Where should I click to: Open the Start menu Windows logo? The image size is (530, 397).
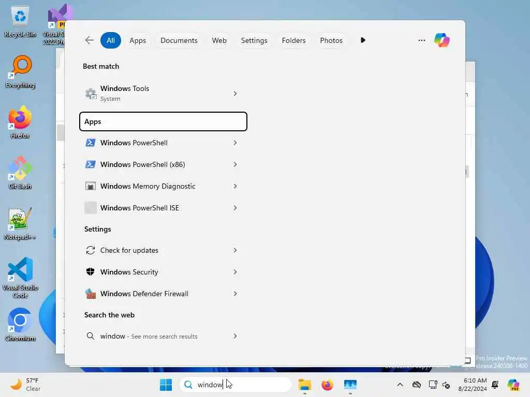[x=166, y=385]
